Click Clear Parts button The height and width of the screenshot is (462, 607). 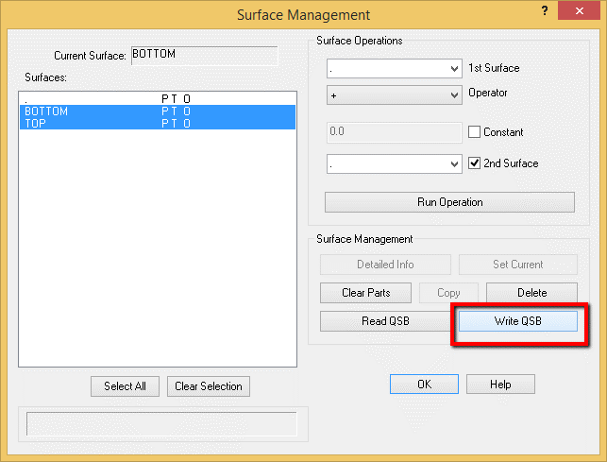pyautogui.click(x=365, y=293)
